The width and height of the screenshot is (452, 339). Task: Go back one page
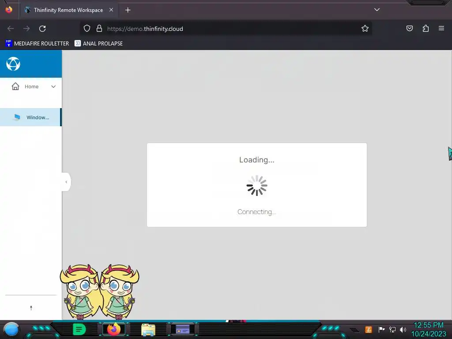coord(11,29)
